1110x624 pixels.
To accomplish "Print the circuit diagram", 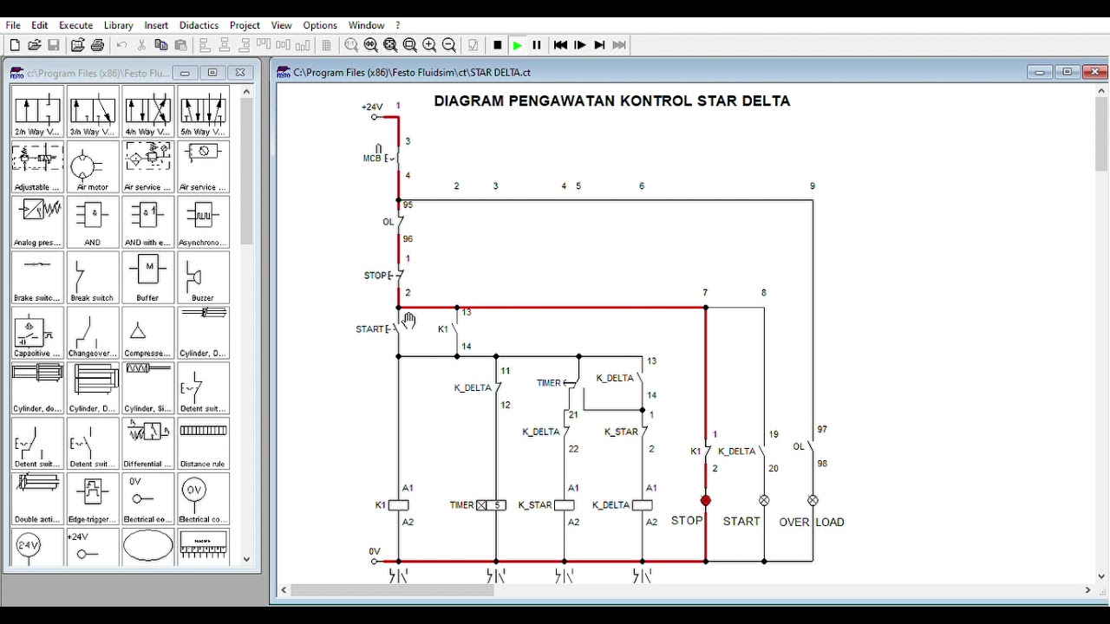I will point(98,45).
